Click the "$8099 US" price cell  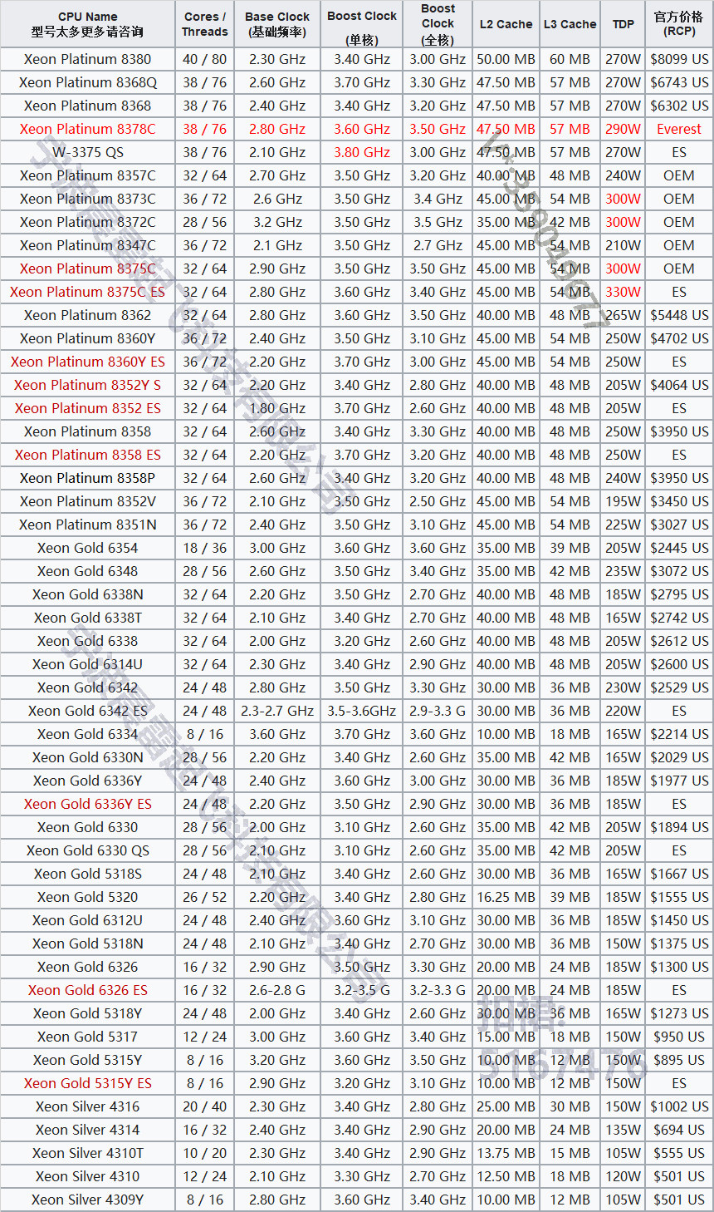coord(679,59)
